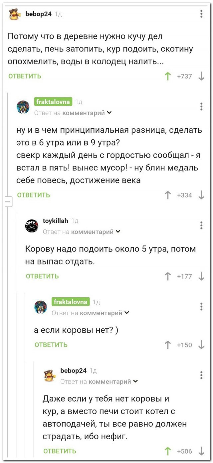Viewport: 213px width, 463px height.
Task: Downvote toykillah's comment rated +177
Action: [201, 276]
